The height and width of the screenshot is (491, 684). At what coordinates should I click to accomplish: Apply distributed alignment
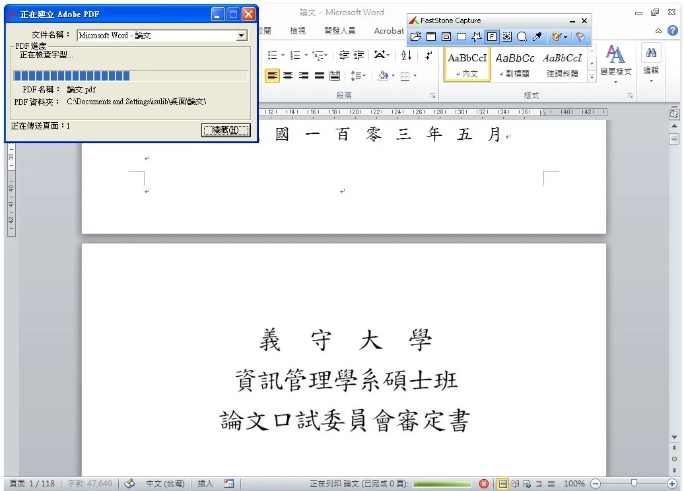[335, 76]
